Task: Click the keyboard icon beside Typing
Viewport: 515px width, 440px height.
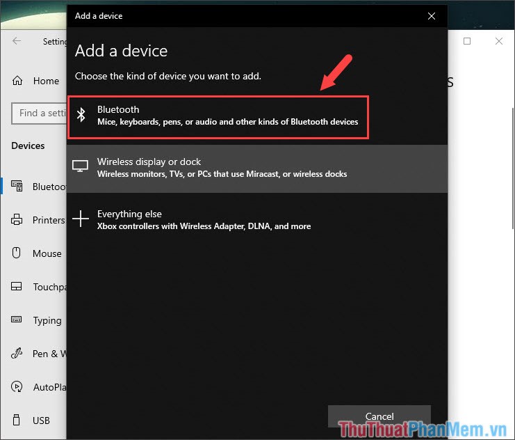Action: [17, 320]
